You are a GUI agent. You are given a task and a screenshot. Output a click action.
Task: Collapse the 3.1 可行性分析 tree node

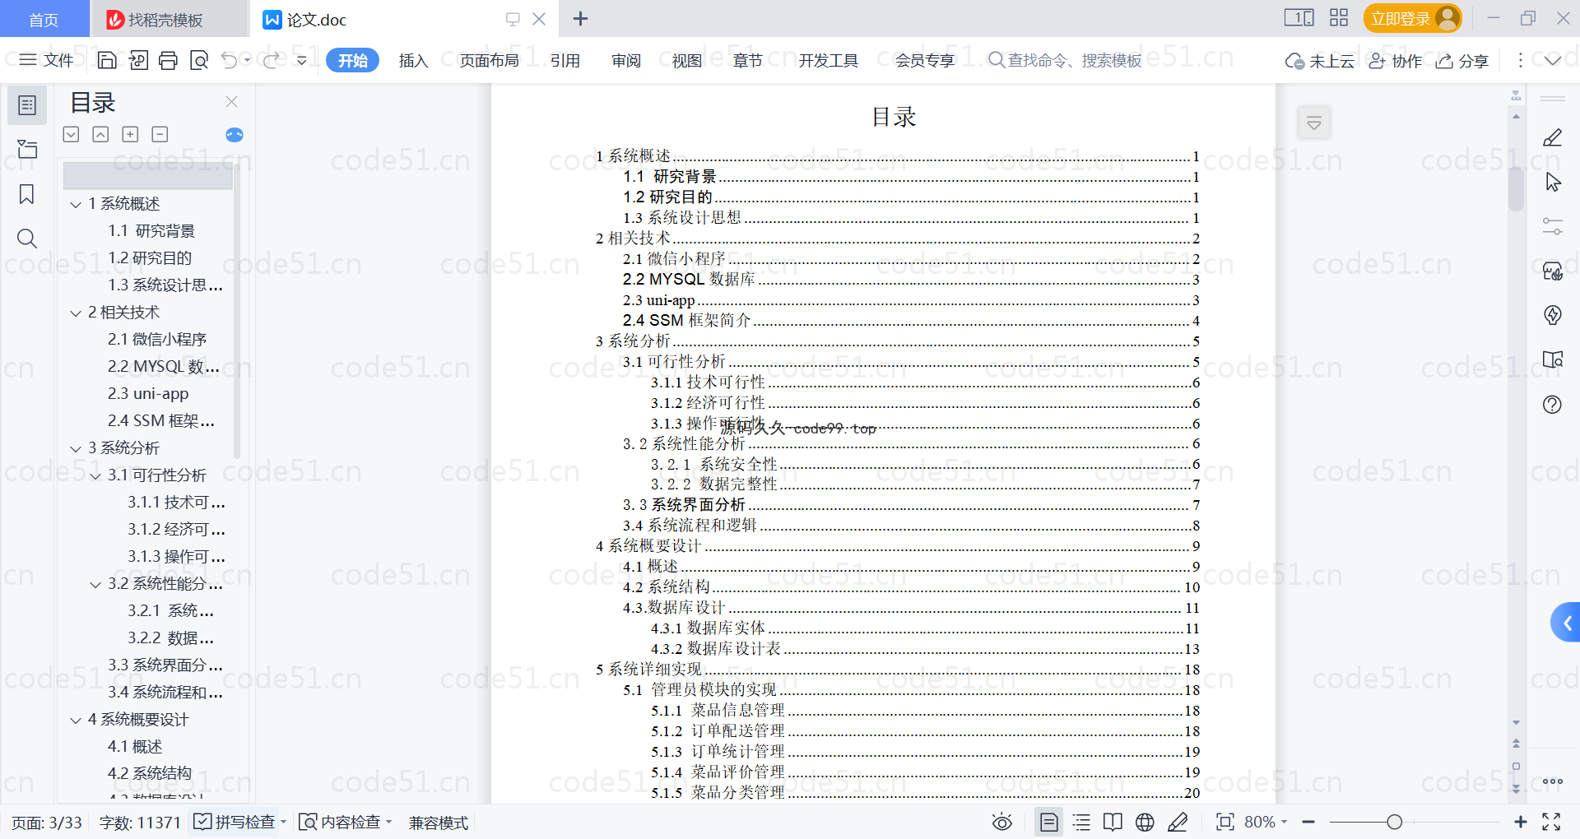95,475
